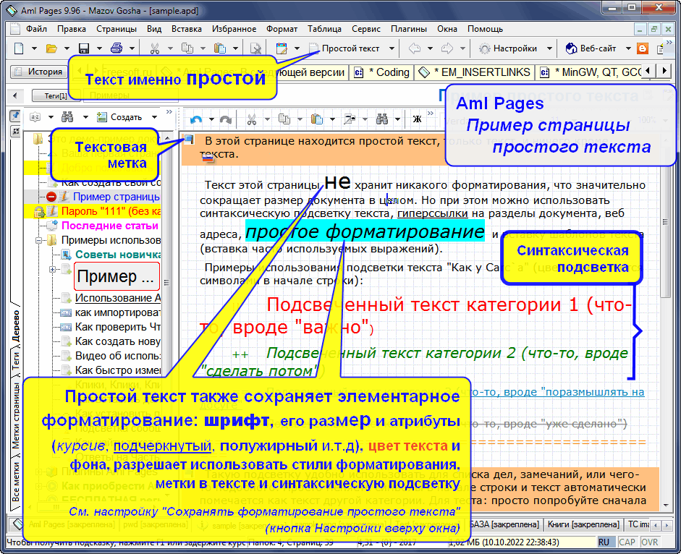Redo the edit with gray arrow icon
This screenshot has height=554, width=681.
(225, 119)
